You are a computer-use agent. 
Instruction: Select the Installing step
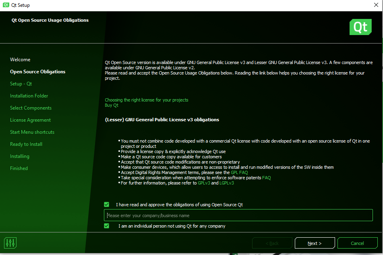tap(20, 156)
